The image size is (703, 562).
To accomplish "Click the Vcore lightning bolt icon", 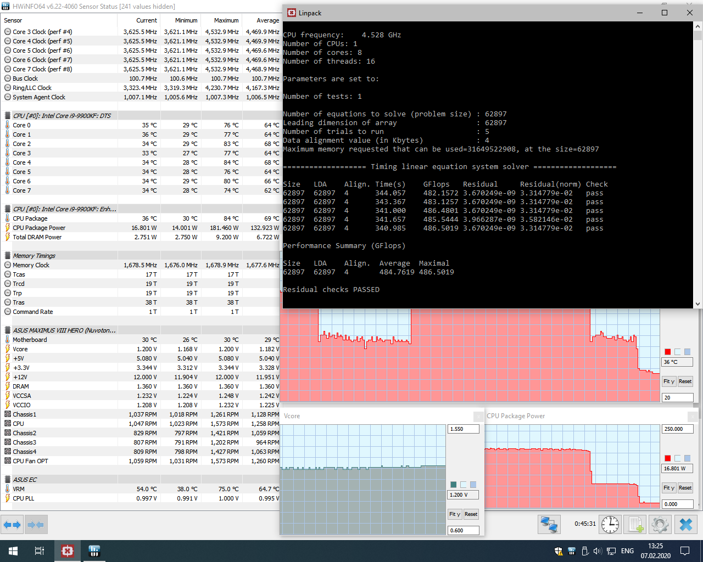I will pos(8,349).
